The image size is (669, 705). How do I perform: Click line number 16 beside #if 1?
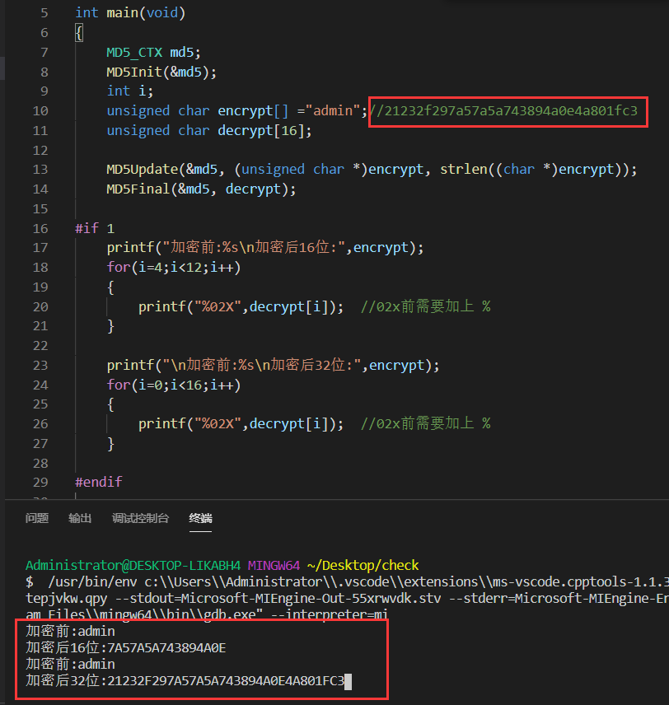41,228
